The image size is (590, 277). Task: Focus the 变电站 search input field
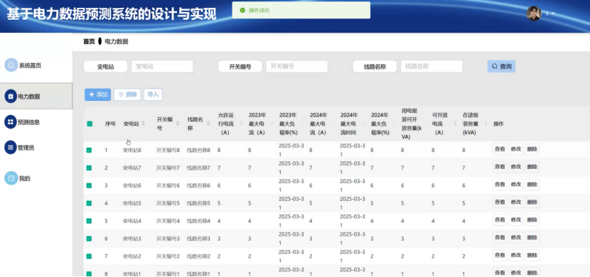click(x=162, y=66)
